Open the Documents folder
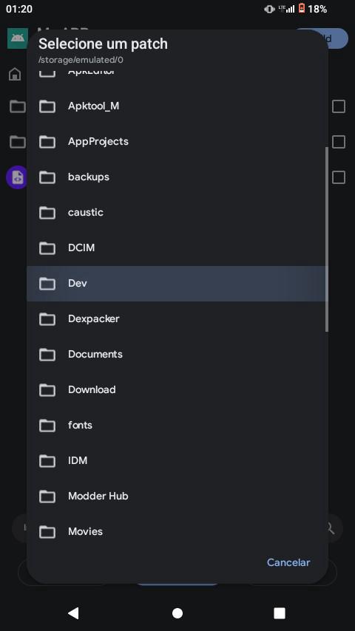This screenshot has width=355, height=631. 177,354
